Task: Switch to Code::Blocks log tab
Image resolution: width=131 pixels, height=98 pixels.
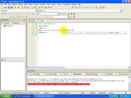Action: (x=36, y=74)
